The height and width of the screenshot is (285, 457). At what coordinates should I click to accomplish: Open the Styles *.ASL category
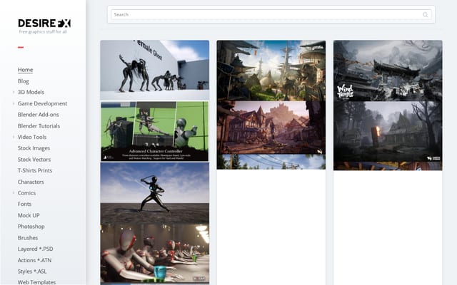click(x=32, y=271)
